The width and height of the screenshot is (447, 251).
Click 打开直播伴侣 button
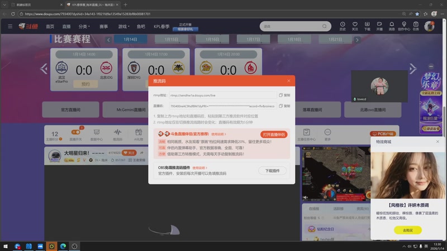[274, 134]
